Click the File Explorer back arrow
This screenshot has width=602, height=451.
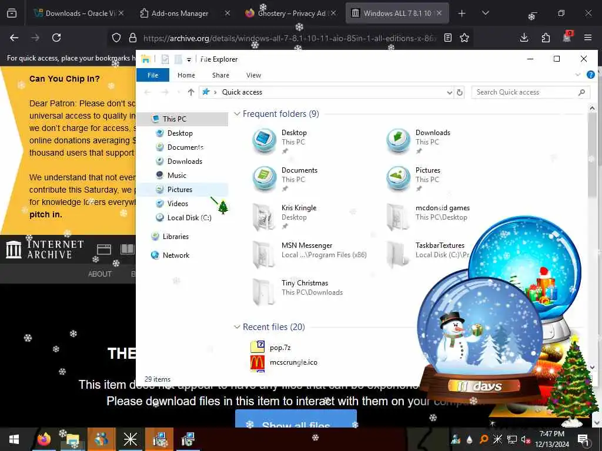[x=148, y=92]
